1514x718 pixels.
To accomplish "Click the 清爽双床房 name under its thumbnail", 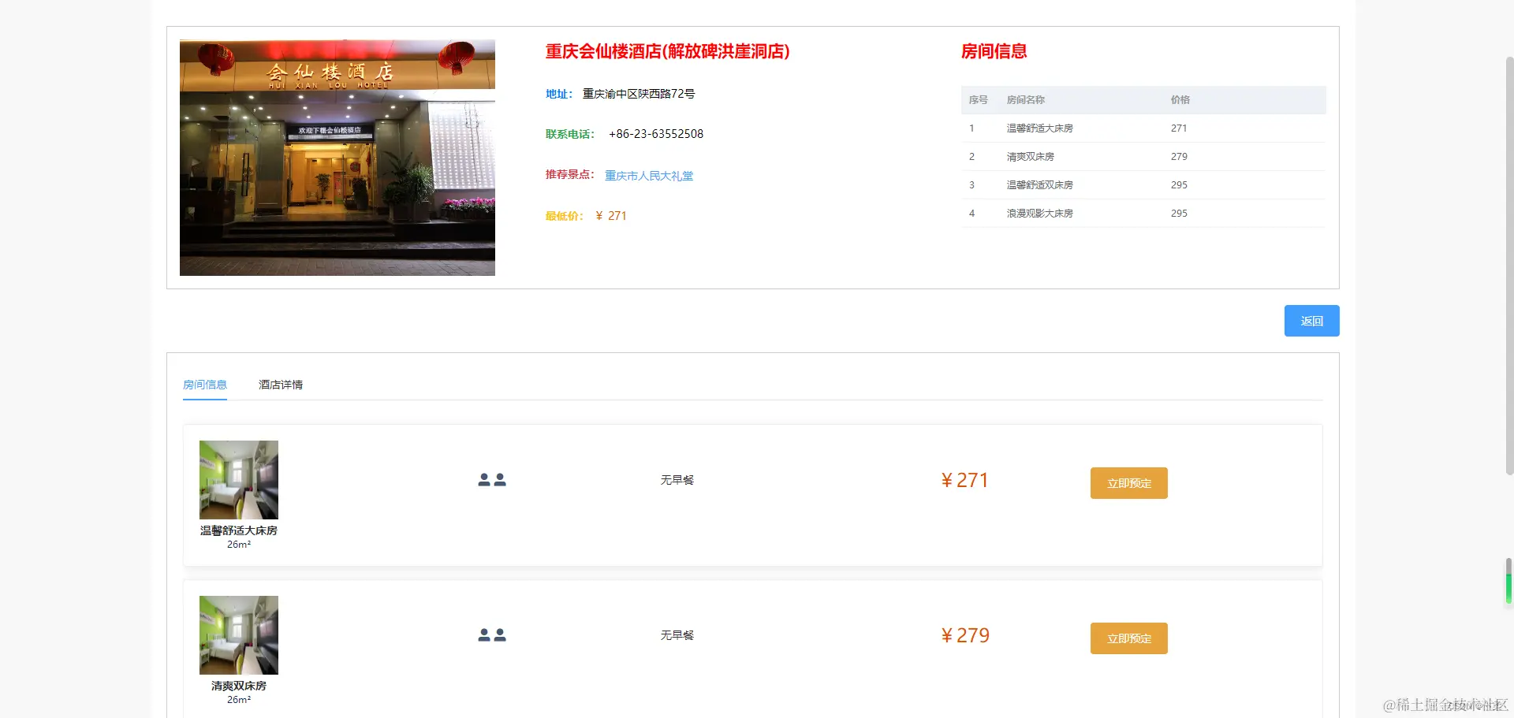I will point(239,686).
